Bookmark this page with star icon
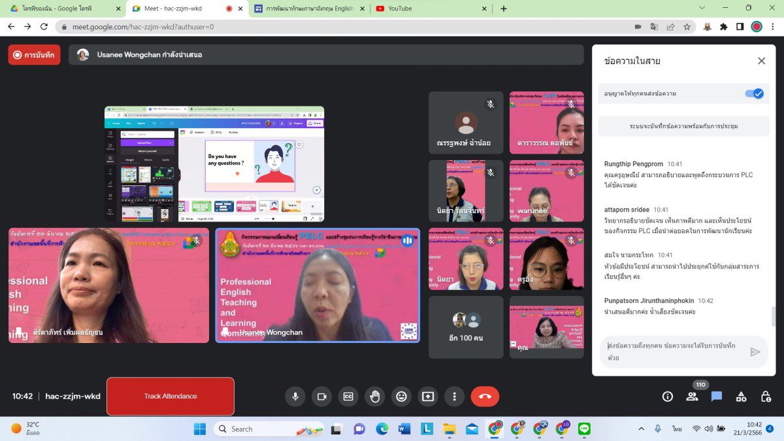This screenshot has width=784, height=441. tap(687, 27)
